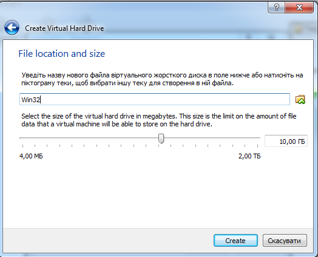The height and width of the screenshot is (257, 318).
Task: Click the 2,00 ТБ maximum label
Action: 249,156
